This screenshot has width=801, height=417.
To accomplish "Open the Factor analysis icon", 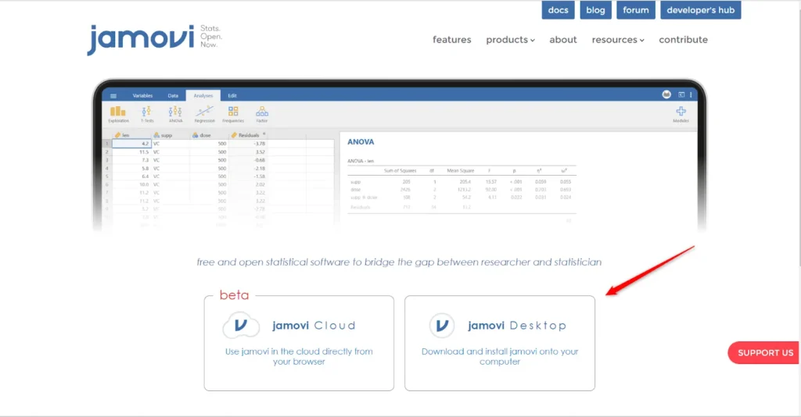I will tap(261, 114).
